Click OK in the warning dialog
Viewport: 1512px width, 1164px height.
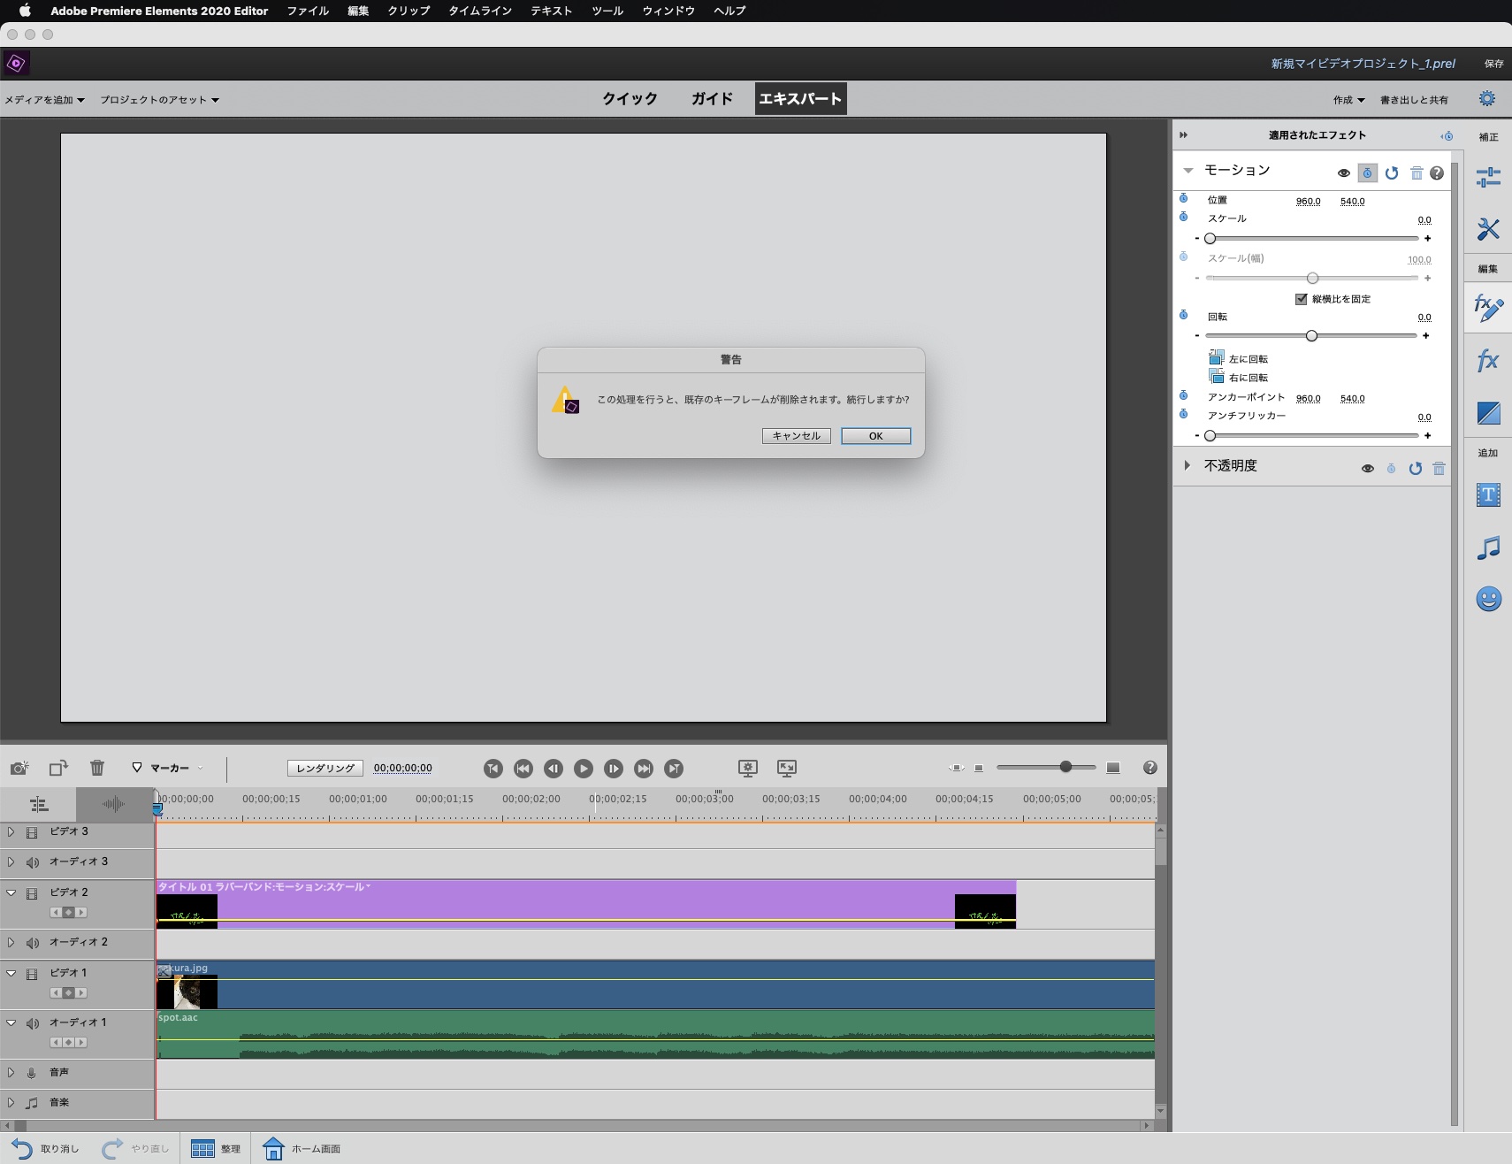tap(875, 436)
